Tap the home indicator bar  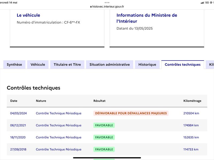tap(107, 158)
